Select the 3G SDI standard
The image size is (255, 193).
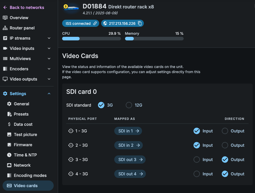(101, 105)
